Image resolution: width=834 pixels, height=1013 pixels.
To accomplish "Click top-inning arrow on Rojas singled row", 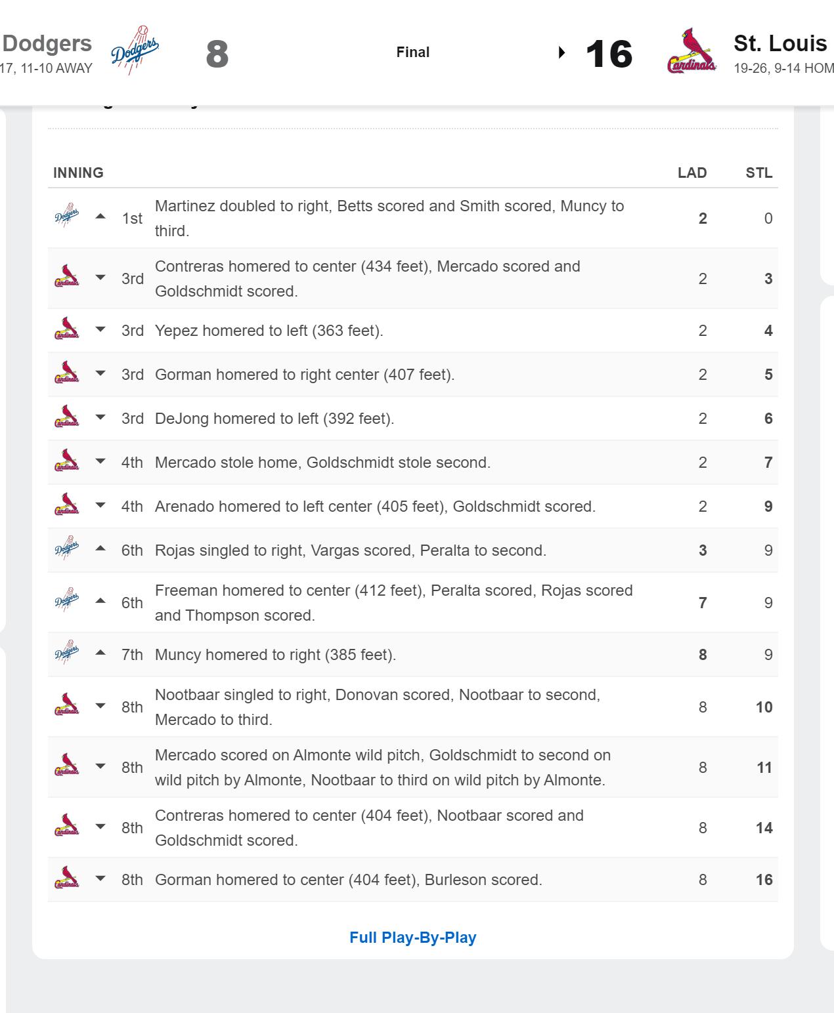I will 100,548.
